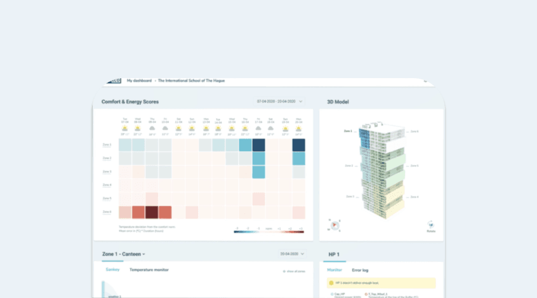This screenshot has width=537, height=298.
Task: Select darkest red Zone 6 heatmap cell
Action: tap(152, 212)
